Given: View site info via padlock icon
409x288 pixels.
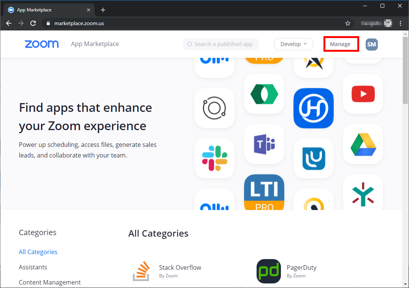Looking at the screenshot, I should point(48,23).
